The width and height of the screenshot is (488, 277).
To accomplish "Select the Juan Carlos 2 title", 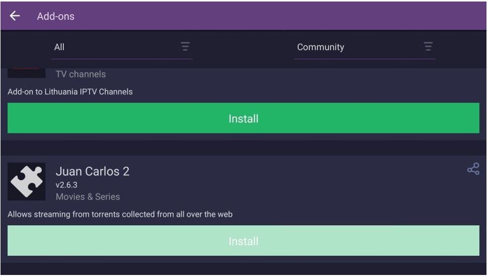I will point(93,171).
